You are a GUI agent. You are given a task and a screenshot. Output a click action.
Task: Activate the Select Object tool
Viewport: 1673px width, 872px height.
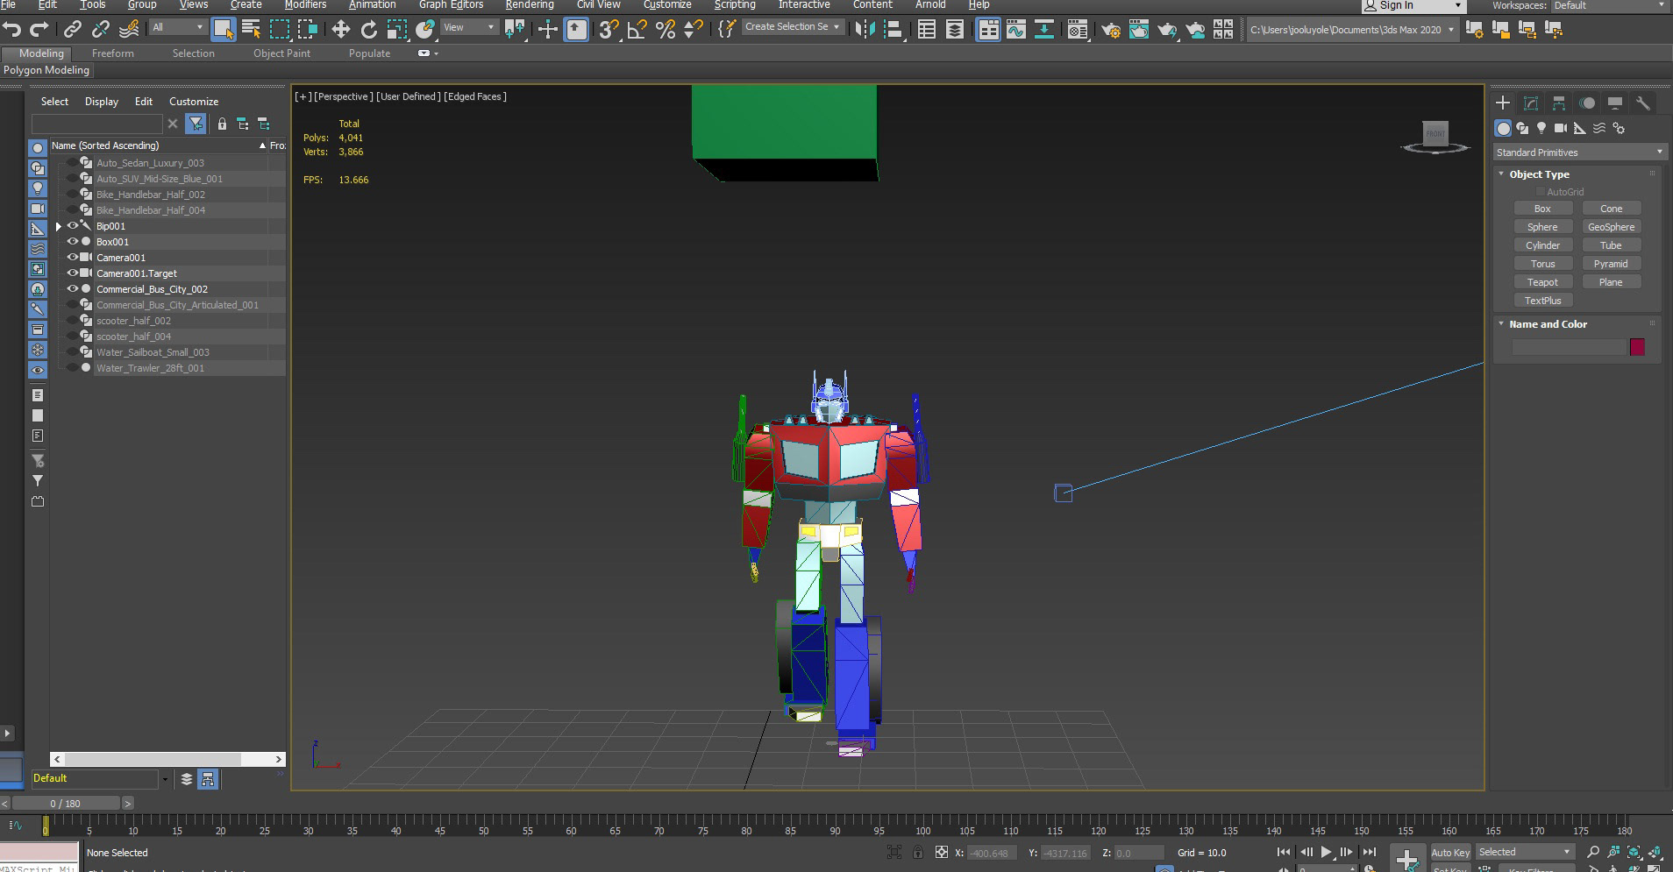tap(224, 30)
